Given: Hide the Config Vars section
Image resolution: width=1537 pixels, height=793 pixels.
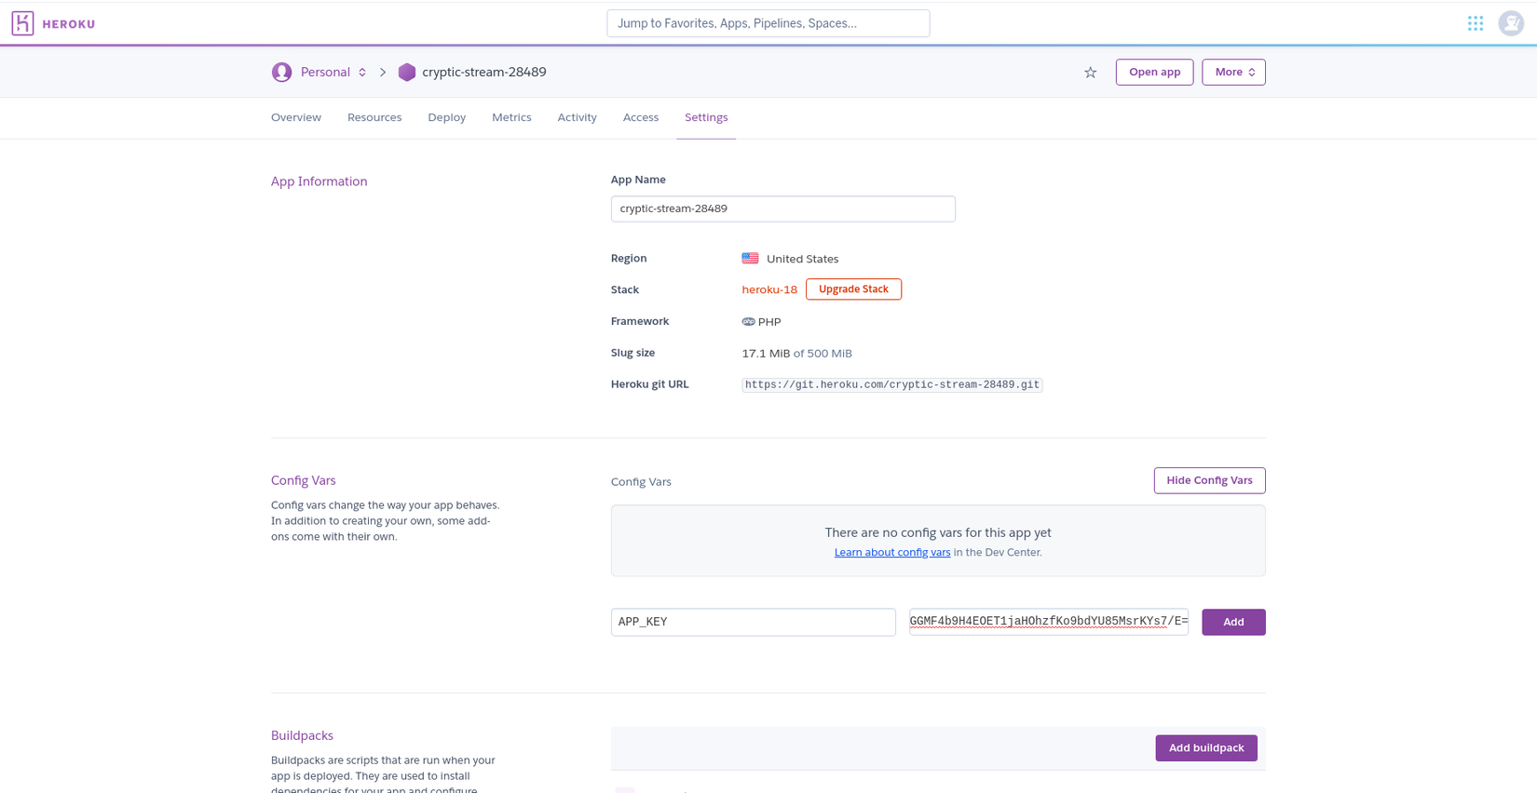Looking at the screenshot, I should tap(1209, 480).
